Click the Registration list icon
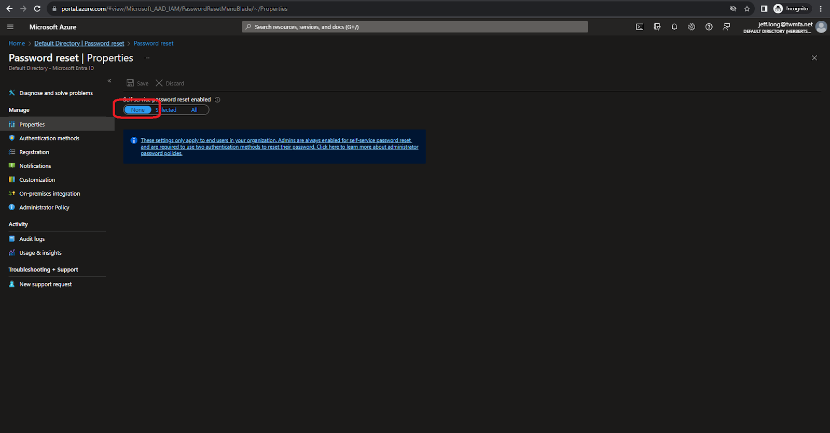The height and width of the screenshot is (433, 830). click(x=12, y=152)
